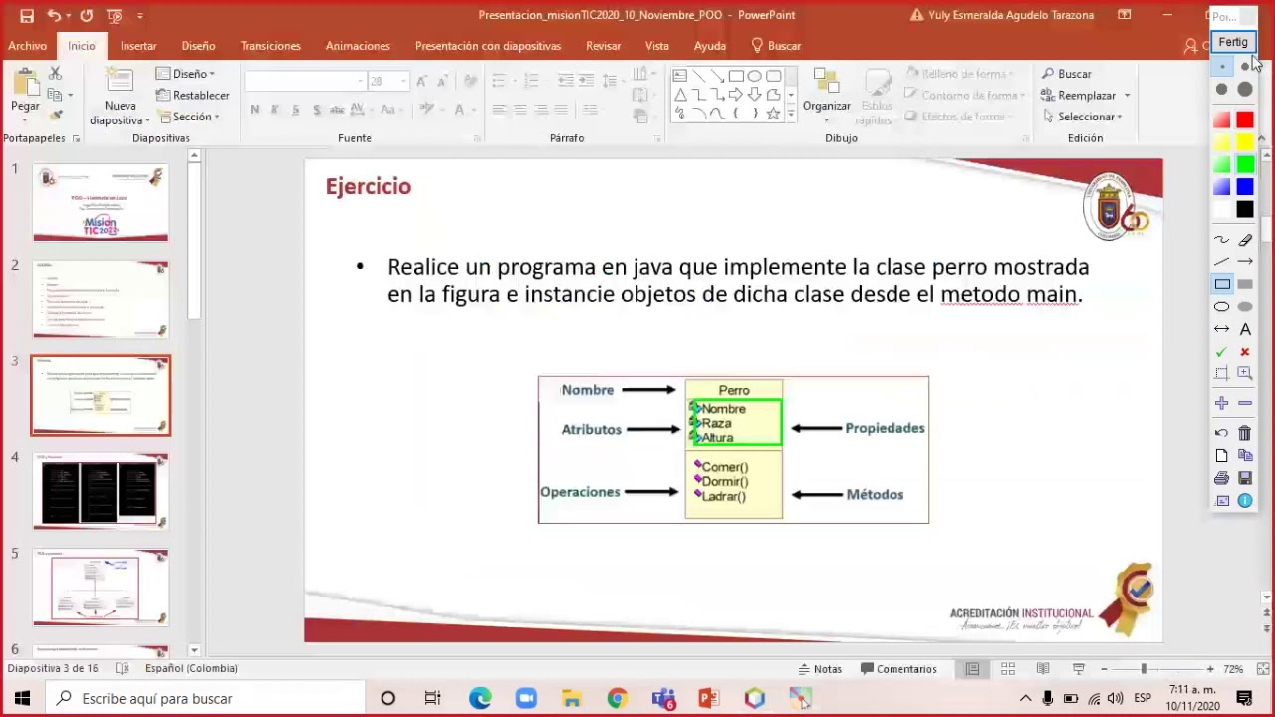
Task: Select the freehand pen tool in annotation toolbar
Action: (x=1222, y=240)
